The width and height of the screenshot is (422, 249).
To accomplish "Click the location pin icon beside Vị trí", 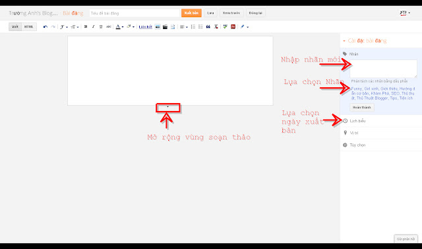I will click(346, 133).
